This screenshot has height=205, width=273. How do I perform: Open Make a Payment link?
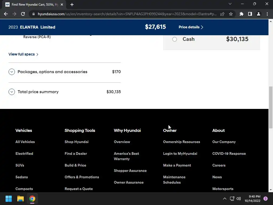coord(177,165)
